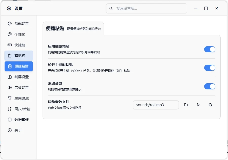Click the clipboard icon for 剪贴板
228x160 pixels.
click(10, 56)
